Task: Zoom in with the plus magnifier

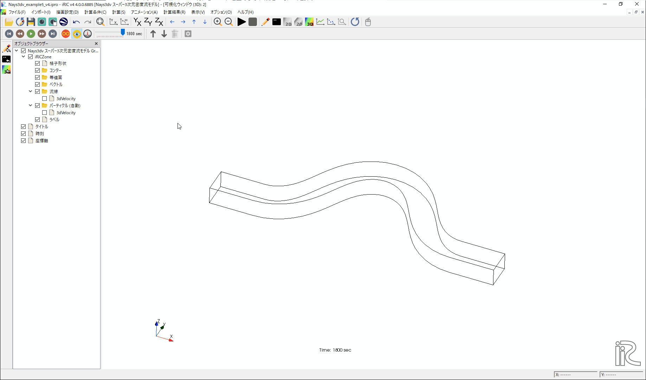Action: pos(218,22)
